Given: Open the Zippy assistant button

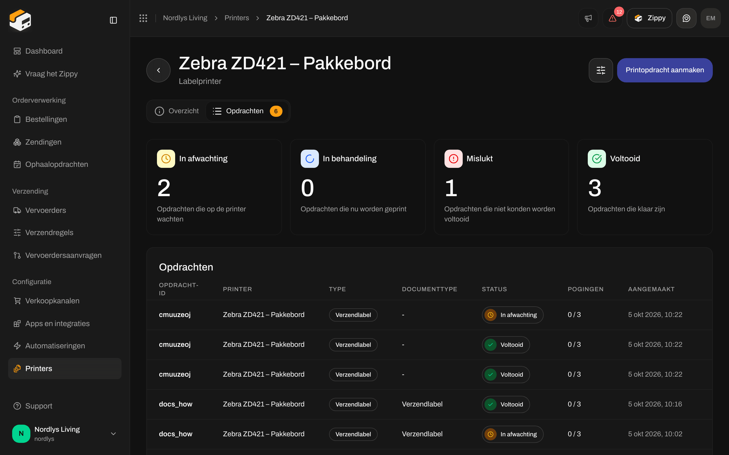Looking at the screenshot, I should [x=649, y=18].
